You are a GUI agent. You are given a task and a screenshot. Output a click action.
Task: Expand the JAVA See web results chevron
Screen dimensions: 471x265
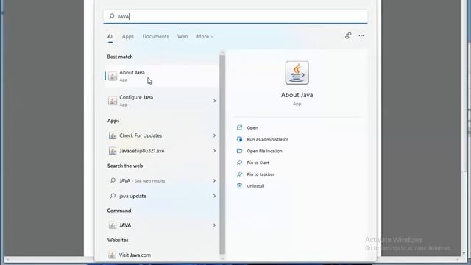pyautogui.click(x=214, y=180)
